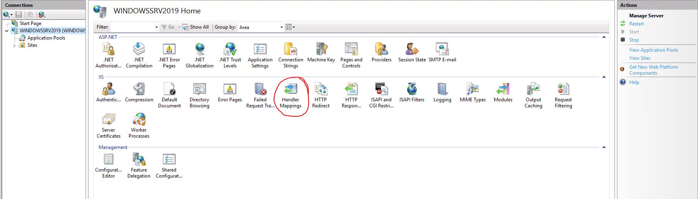This screenshot has width=698, height=199.
Task: Open HTTP Response Headers feature
Action: tap(351, 95)
